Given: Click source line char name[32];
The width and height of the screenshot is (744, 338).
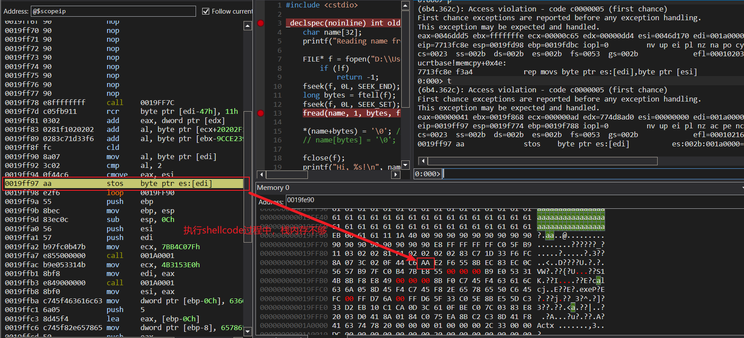Looking at the screenshot, I should (x=332, y=32).
